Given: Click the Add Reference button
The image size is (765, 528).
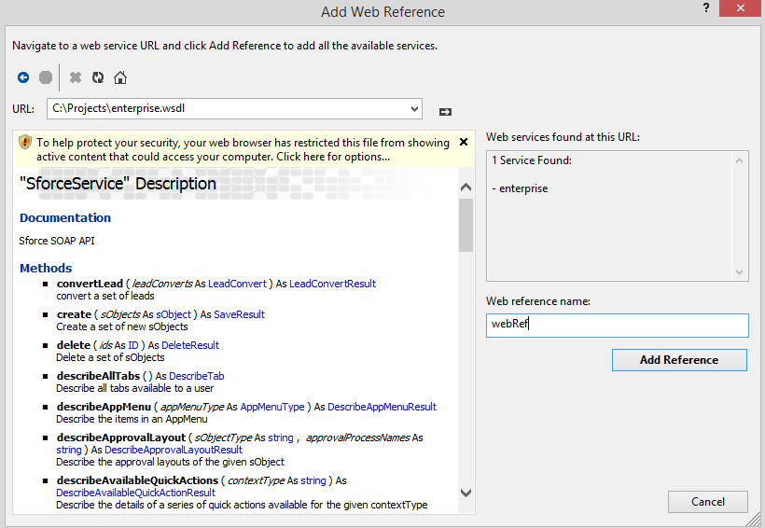Looking at the screenshot, I should [x=679, y=360].
